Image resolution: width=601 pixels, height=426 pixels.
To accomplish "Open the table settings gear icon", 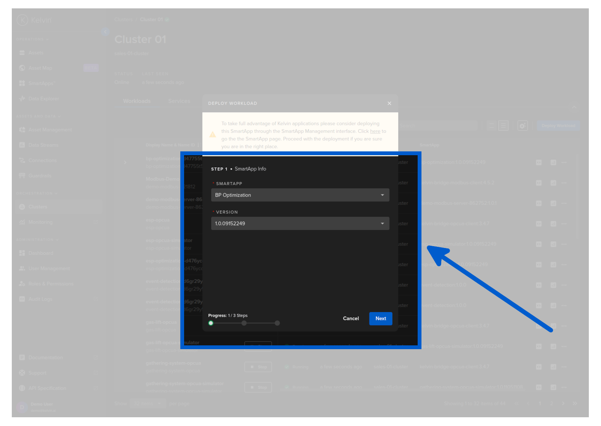I will [523, 126].
